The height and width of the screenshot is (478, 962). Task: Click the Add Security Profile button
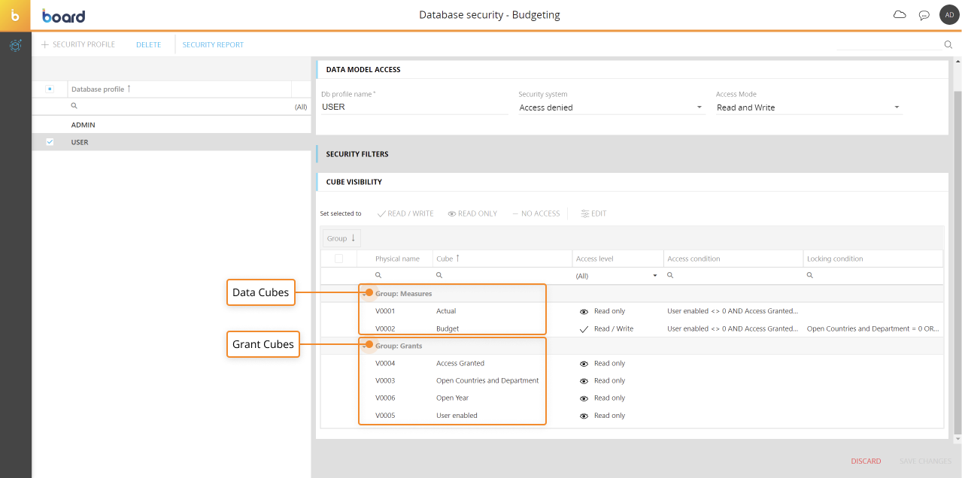pyautogui.click(x=78, y=45)
